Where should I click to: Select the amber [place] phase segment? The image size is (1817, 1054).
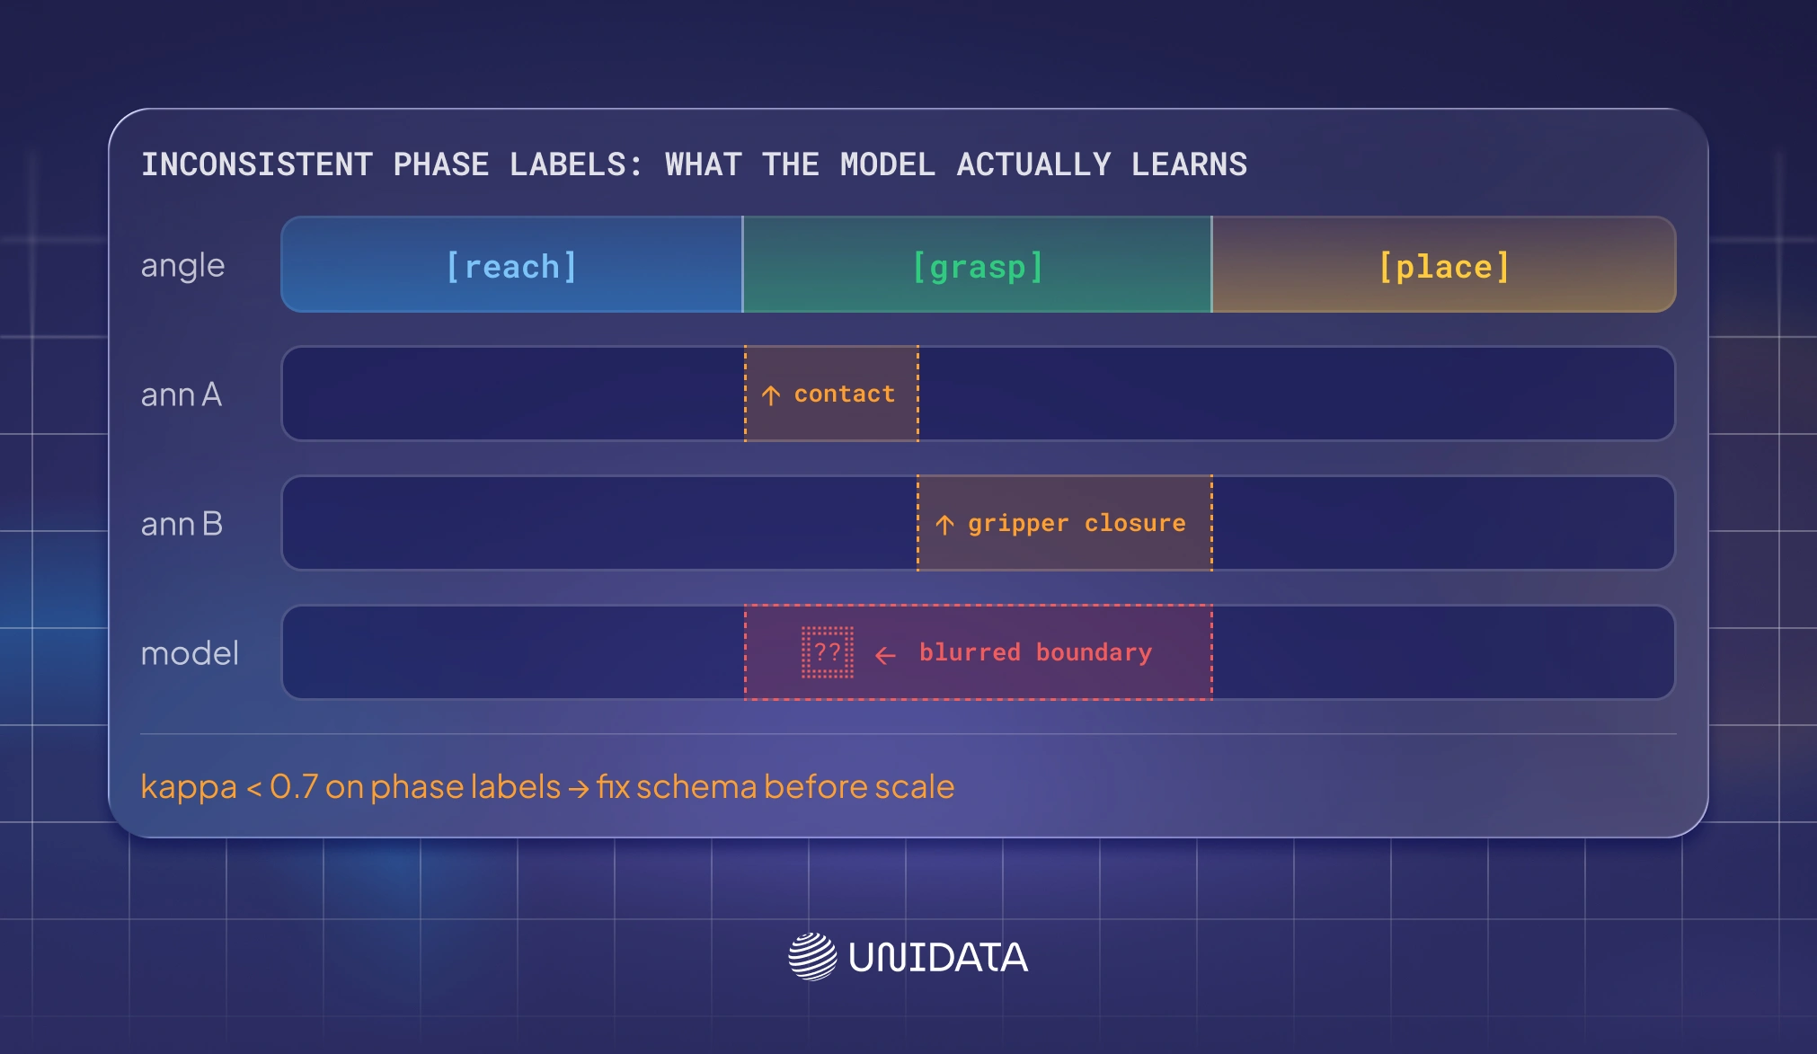coord(1444,265)
